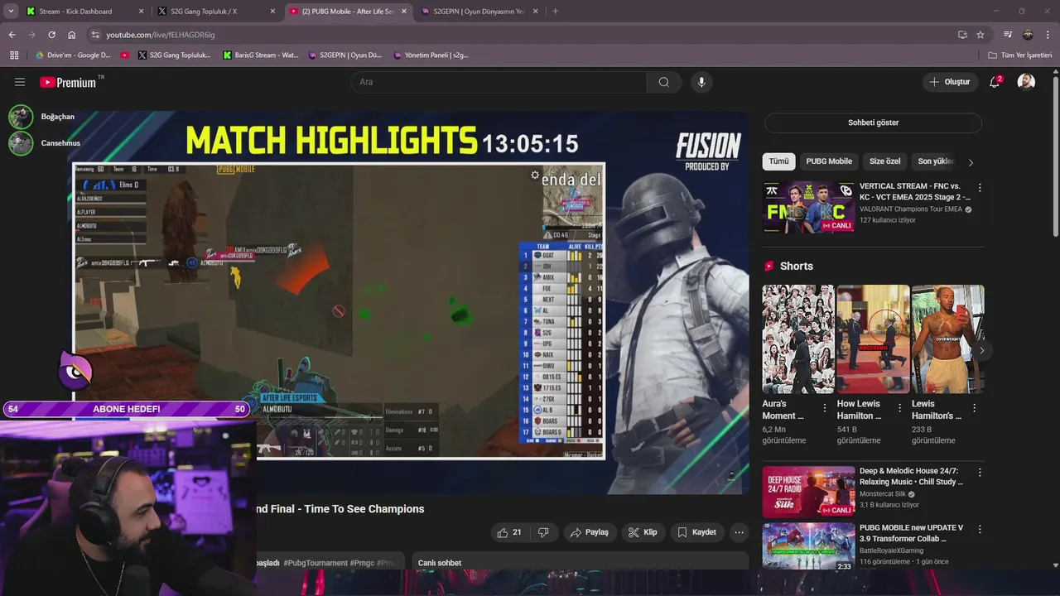This screenshot has width=1060, height=596.
Task: Share the video with Paylaş
Action: point(589,532)
